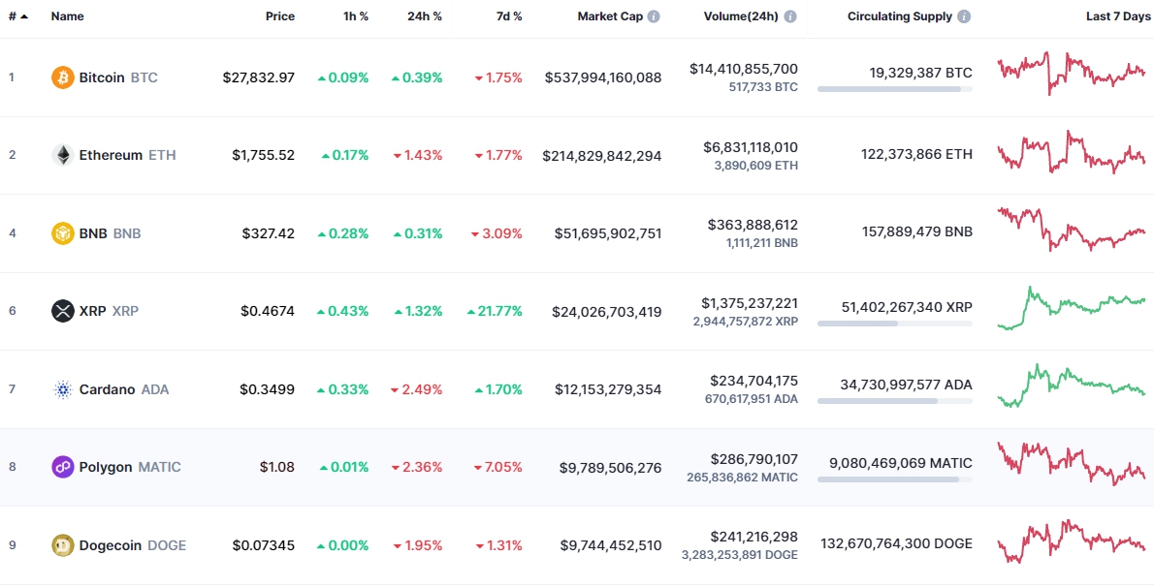
Task: Open BNB's 7-day sparkline chart
Action: pos(1072,230)
